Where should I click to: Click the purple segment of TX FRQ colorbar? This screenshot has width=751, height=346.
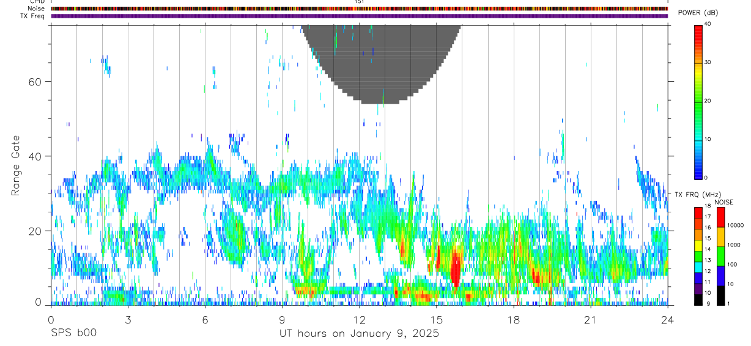point(698,289)
